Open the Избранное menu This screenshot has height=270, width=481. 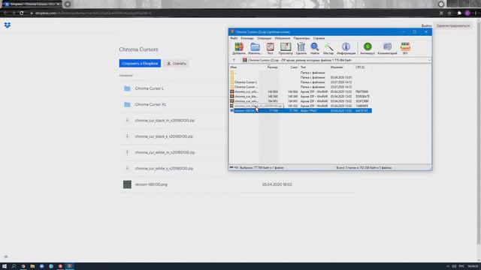[283, 38]
